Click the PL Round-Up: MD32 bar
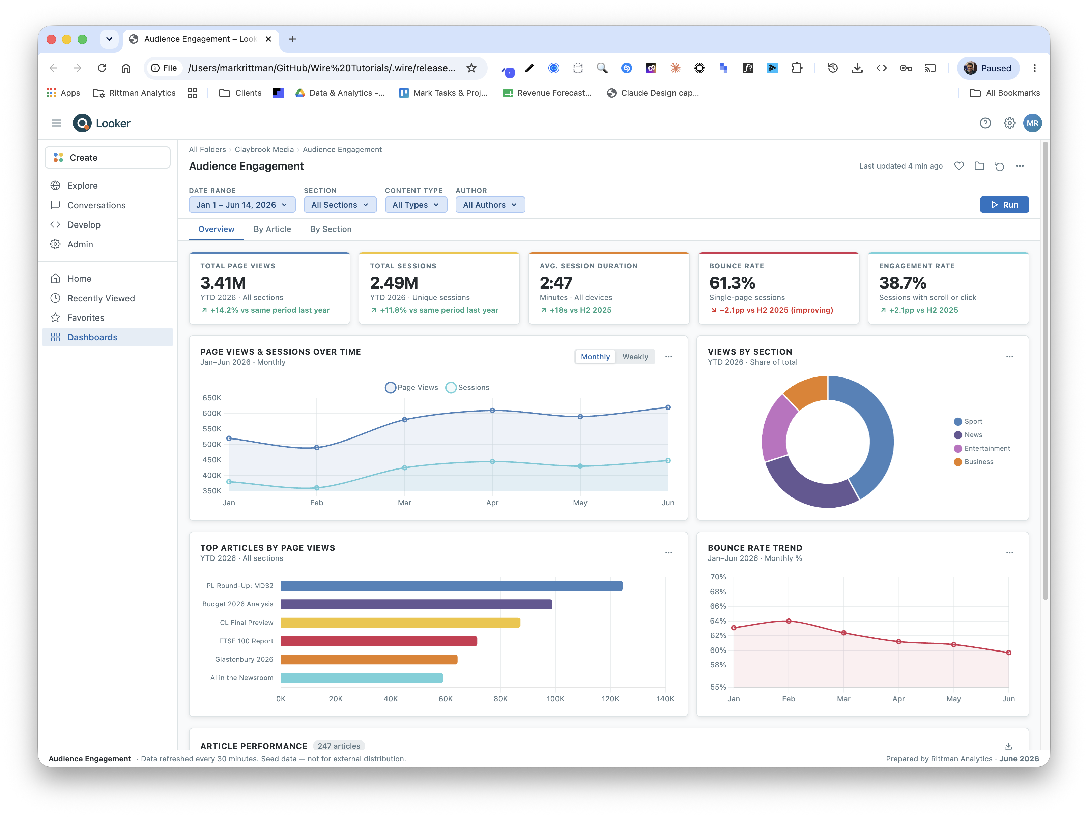 tap(452, 585)
